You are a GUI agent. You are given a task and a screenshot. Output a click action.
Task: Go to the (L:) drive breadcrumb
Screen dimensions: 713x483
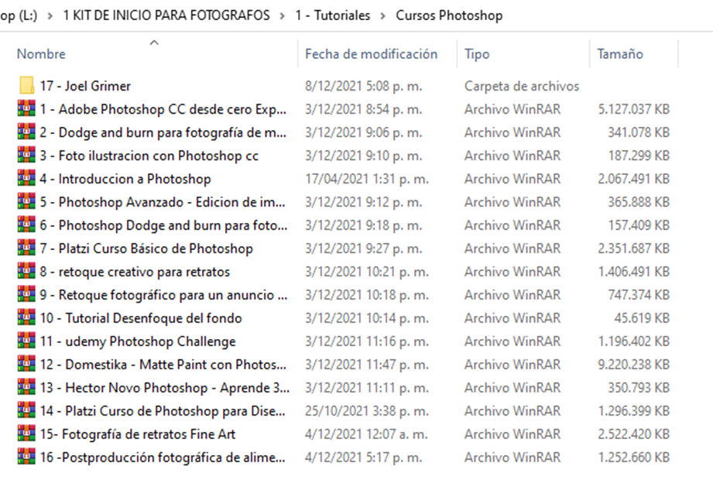19,15
